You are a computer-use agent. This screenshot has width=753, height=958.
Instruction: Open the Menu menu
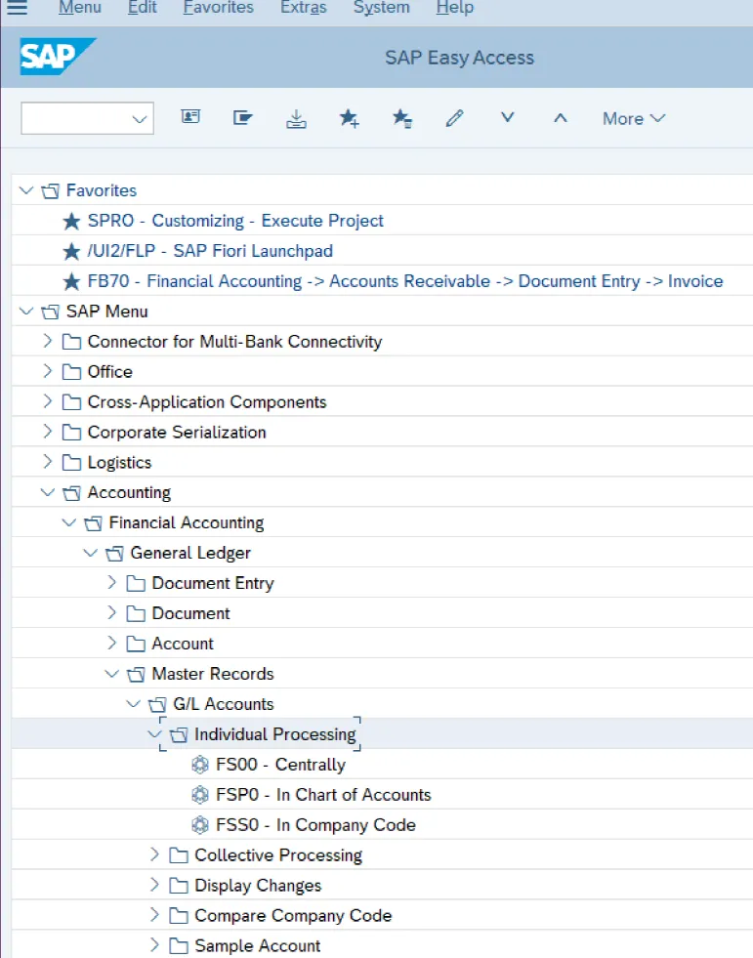80,8
